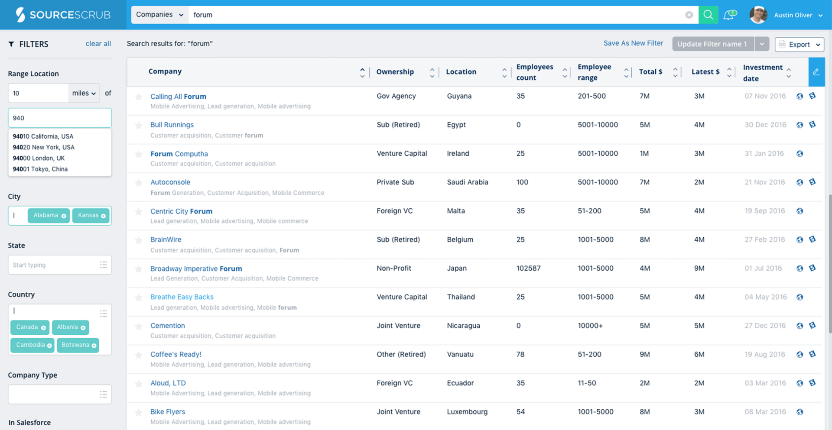832x430 pixels.
Task: Star the BrainWire row
Action: (x=139, y=240)
